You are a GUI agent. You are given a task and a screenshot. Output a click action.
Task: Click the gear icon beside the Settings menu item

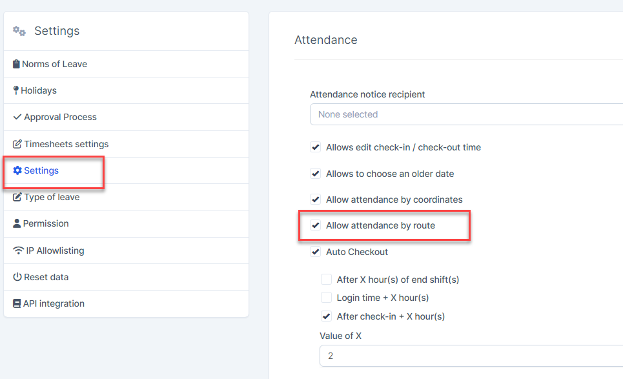(x=17, y=170)
